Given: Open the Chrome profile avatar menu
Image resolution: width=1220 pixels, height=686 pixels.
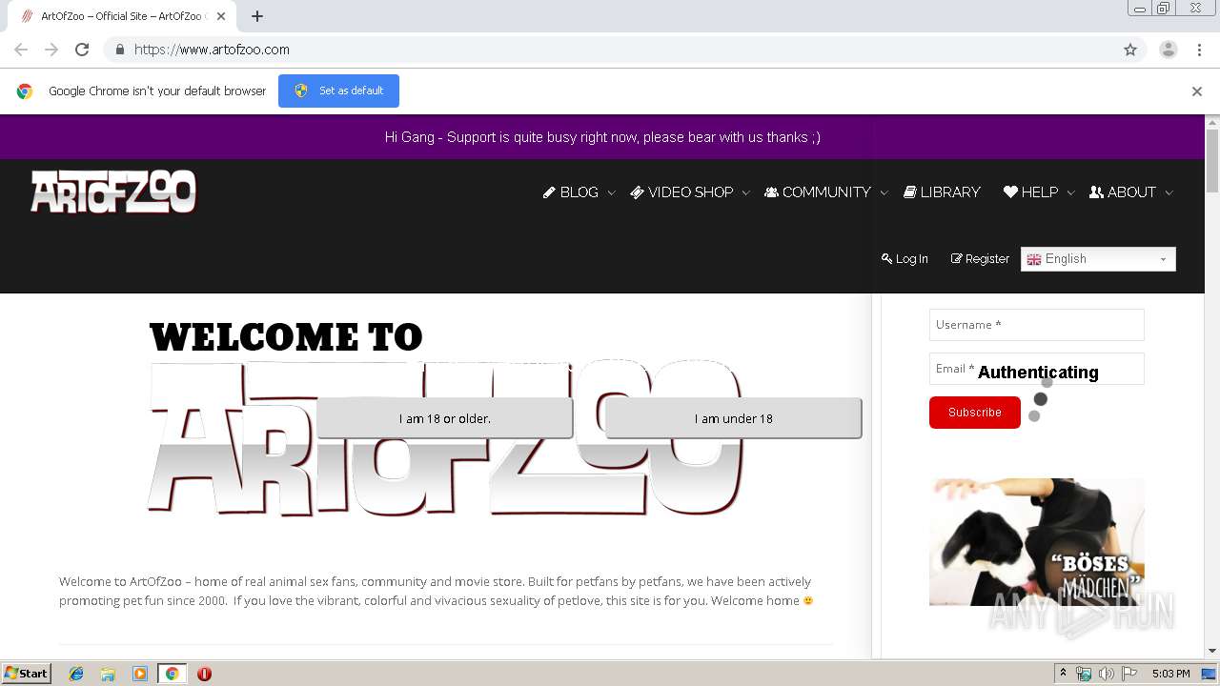Looking at the screenshot, I should tap(1169, 50).
